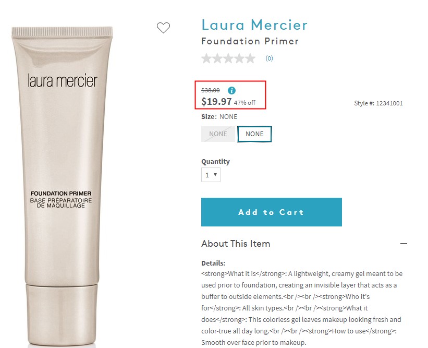428x348 pixels.
Task: Click the third rating star
Action: tap(228, 58)
